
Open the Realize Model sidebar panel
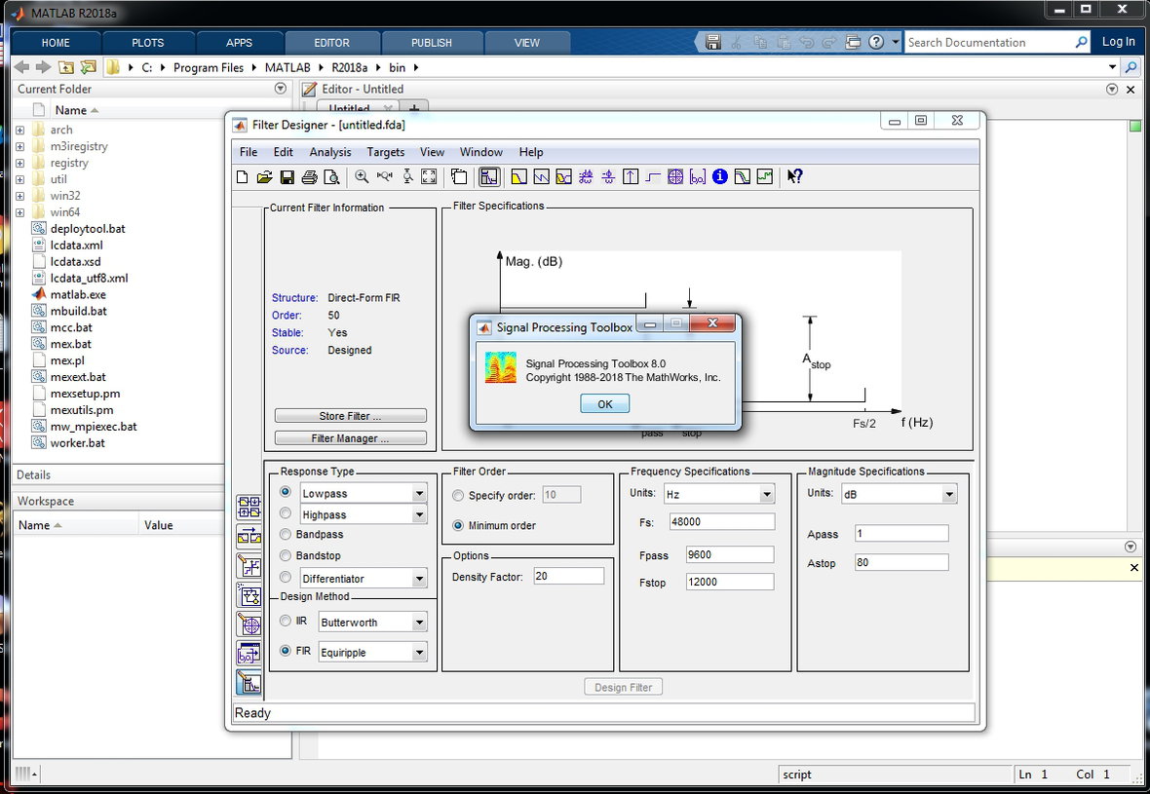[x=249, y=595]
